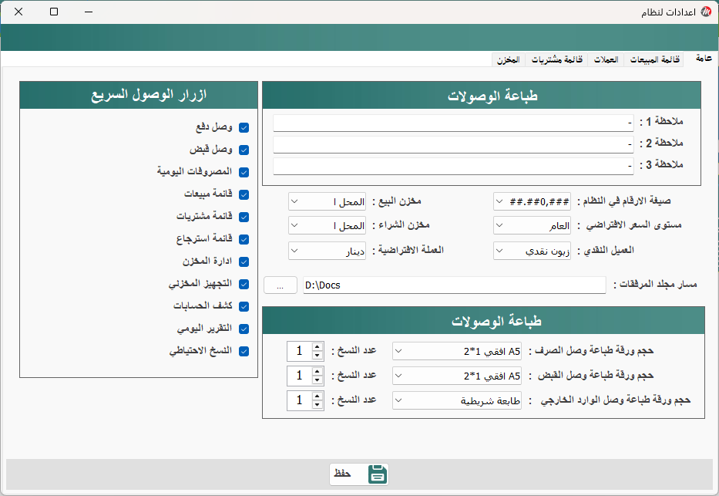Screen dimensions: 719x496
Task: Open paper size dropdown for وصل الصرف
Action: coord(457,351)
